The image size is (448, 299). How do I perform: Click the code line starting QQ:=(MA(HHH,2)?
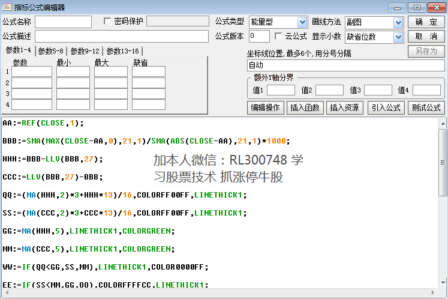125,195
